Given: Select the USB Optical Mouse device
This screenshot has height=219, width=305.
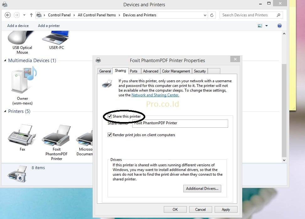Looking at the screenshot, I should pos(22,43).
